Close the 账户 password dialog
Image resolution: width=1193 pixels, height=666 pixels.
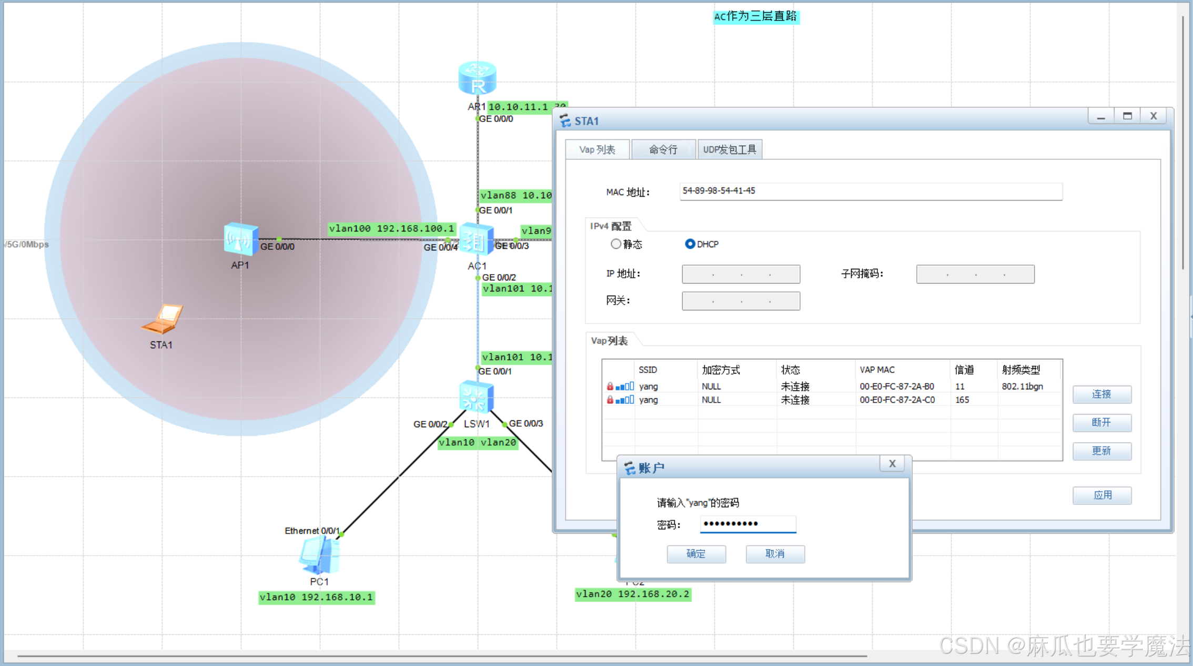pos(892,463)
